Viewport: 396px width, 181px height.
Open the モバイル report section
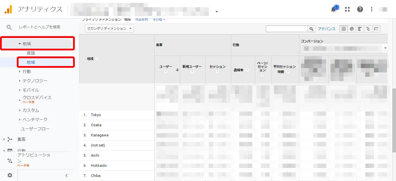point(31,90)
